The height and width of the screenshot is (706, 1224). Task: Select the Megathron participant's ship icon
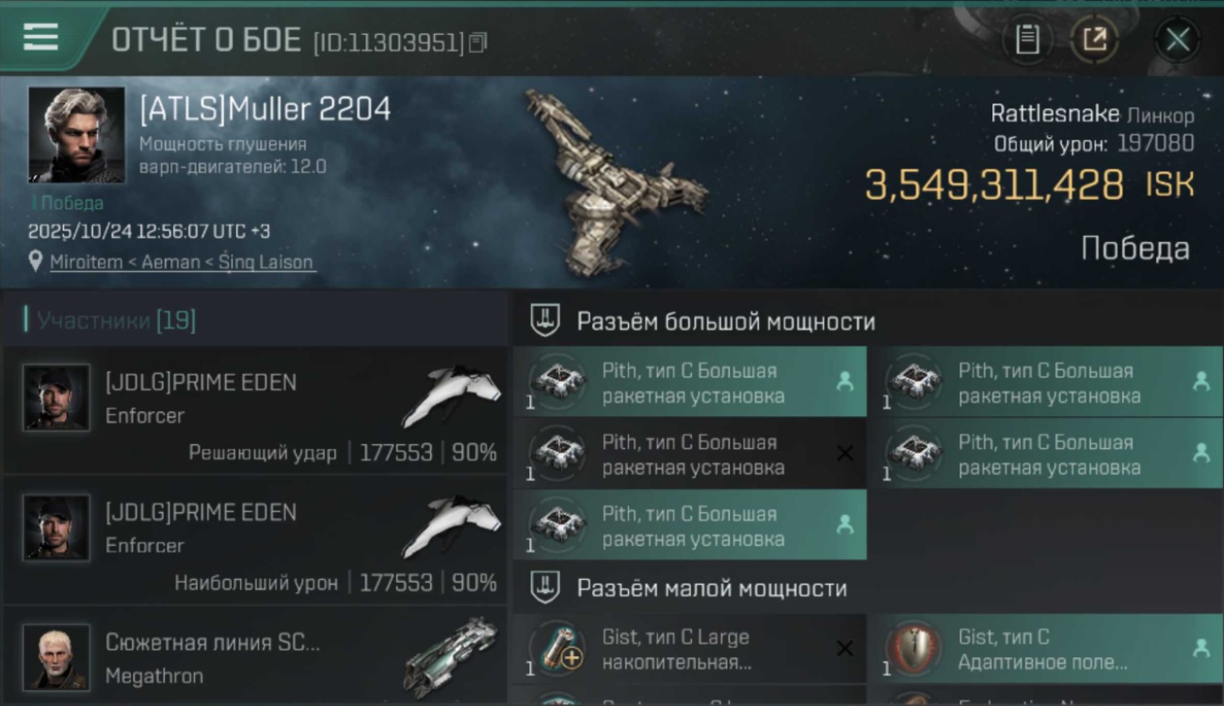[451, 656]
